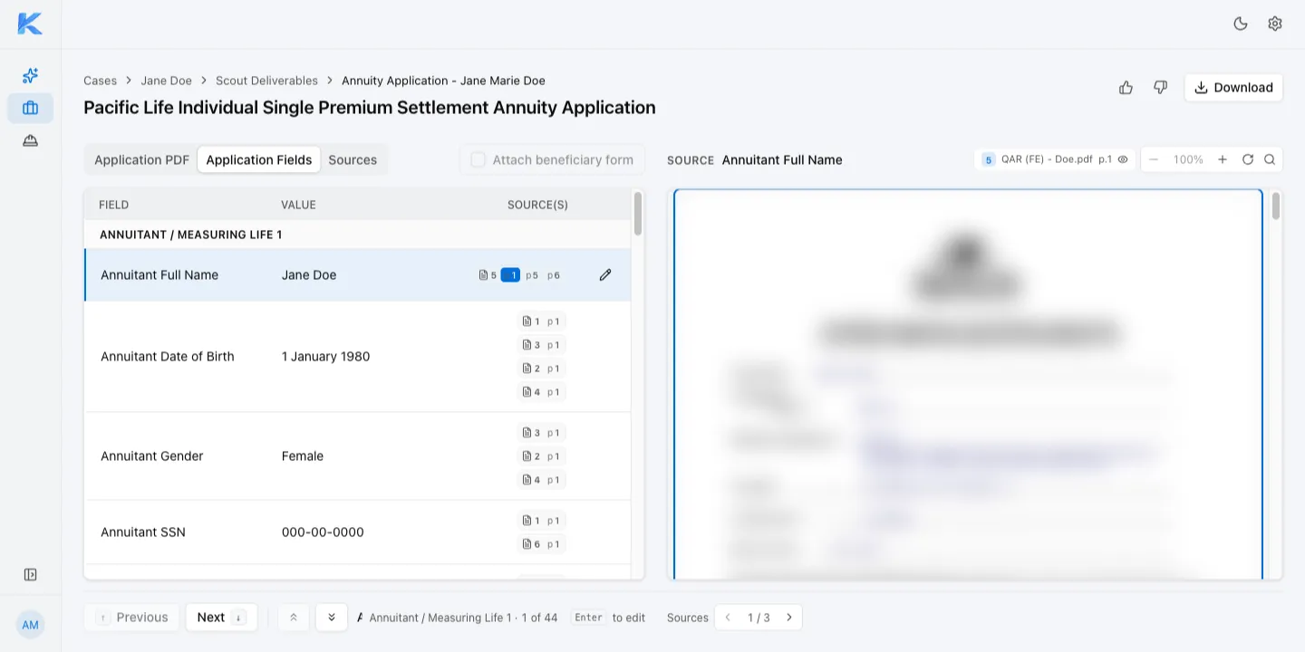Viewport: 1305px width, 652px height.
Task: Open the AM user avatar
Action: 30,625
